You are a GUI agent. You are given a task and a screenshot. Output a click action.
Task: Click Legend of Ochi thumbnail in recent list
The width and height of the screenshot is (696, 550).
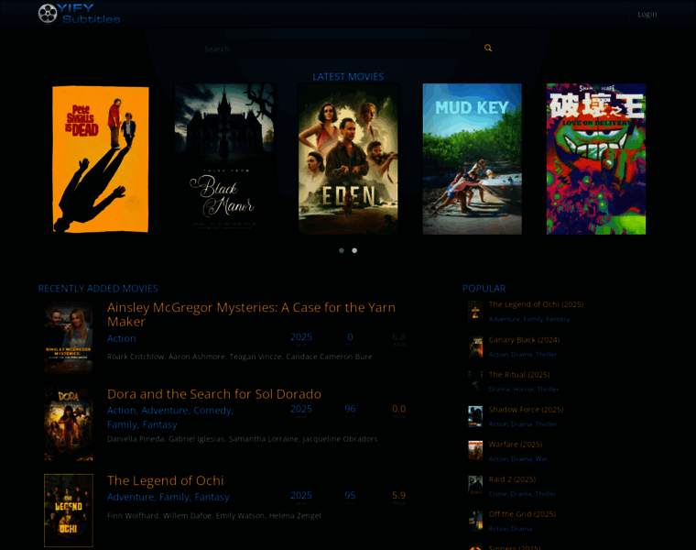click(69, 511)
